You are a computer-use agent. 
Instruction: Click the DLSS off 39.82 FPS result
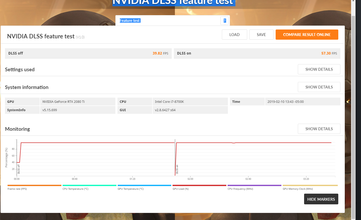click(x=88, y=53)
